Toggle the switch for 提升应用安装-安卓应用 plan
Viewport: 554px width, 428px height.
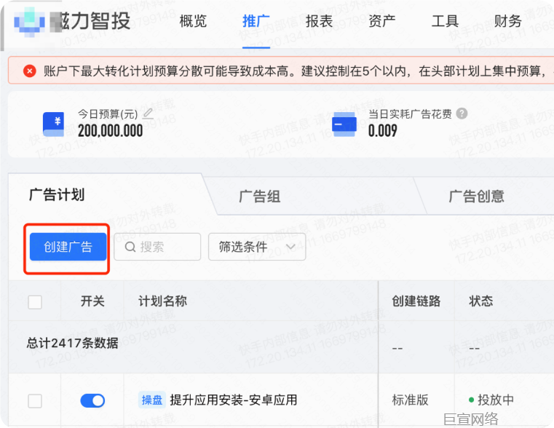92,401
